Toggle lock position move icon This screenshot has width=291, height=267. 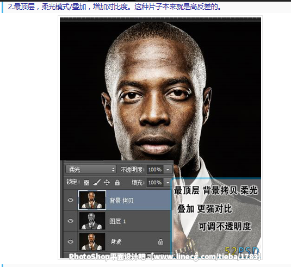point(107,182)
